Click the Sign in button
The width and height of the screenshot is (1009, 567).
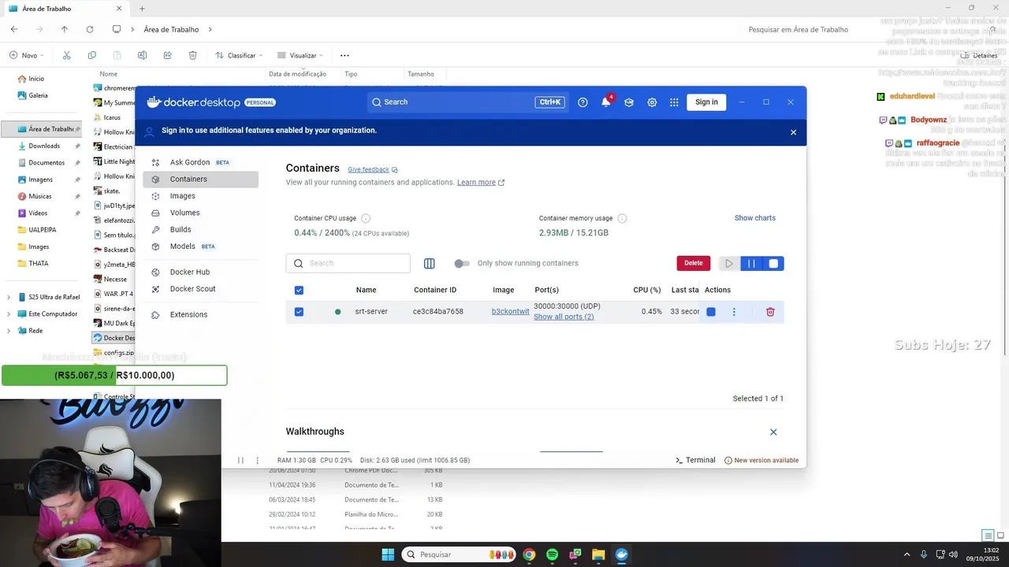click(x=706, y=102)
